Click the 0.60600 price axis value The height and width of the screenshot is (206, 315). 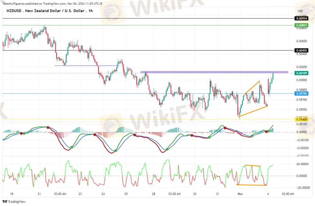(301, 41)
